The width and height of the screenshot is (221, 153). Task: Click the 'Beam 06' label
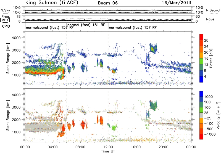(x=108, y=3)
